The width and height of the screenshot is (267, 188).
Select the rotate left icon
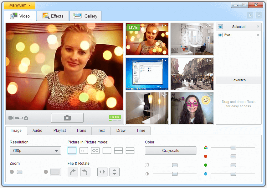click(85, 172)
